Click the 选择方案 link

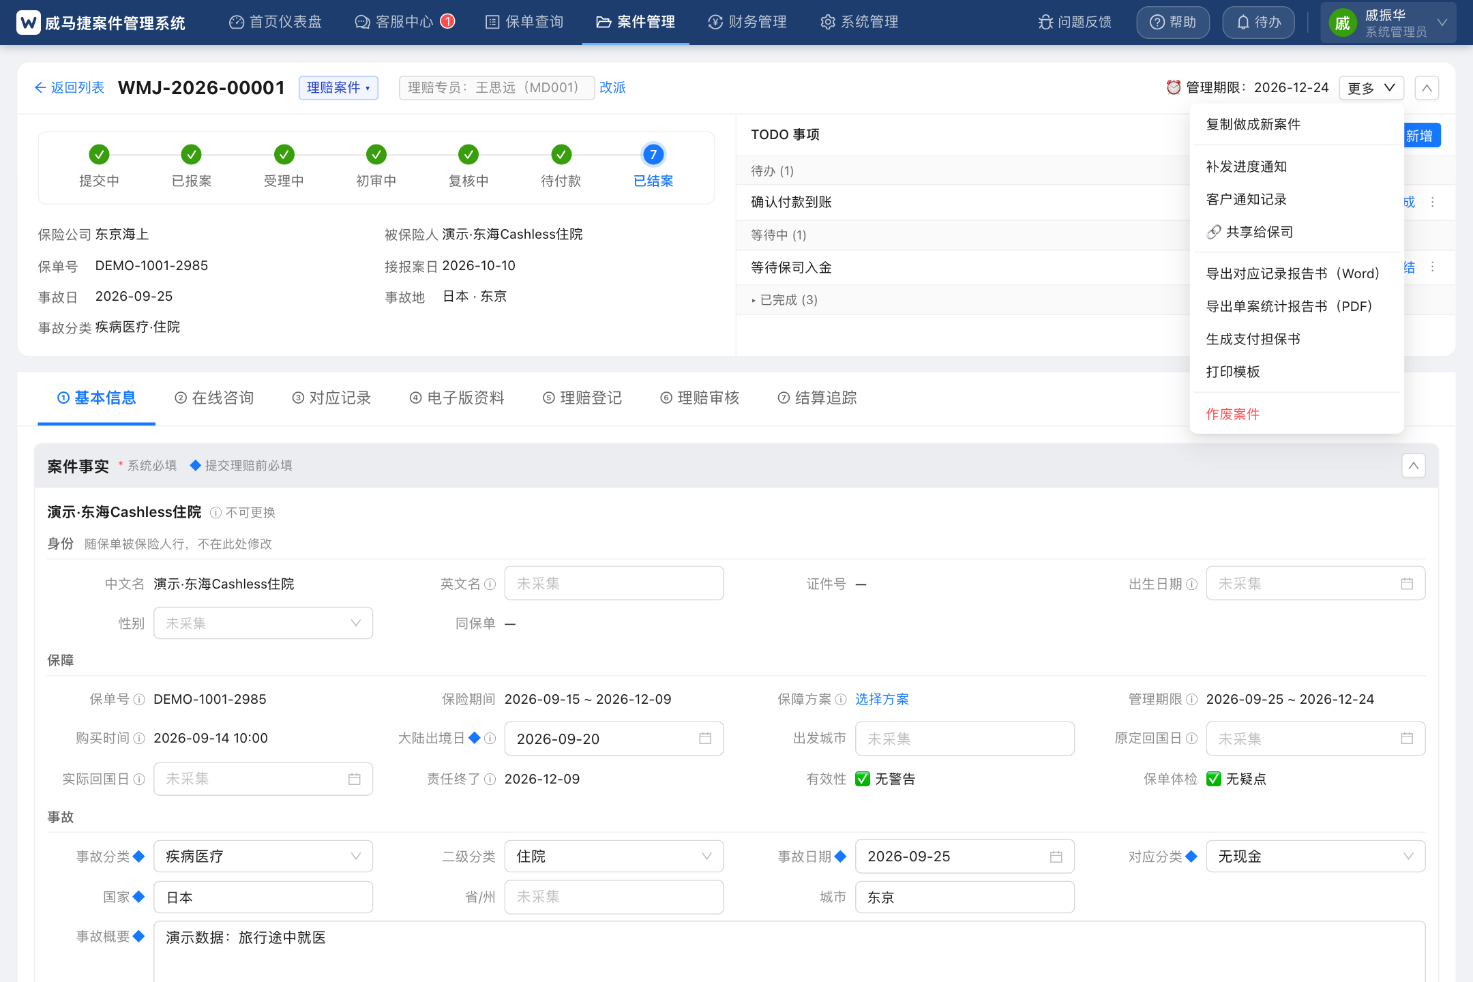click(882, 700)
